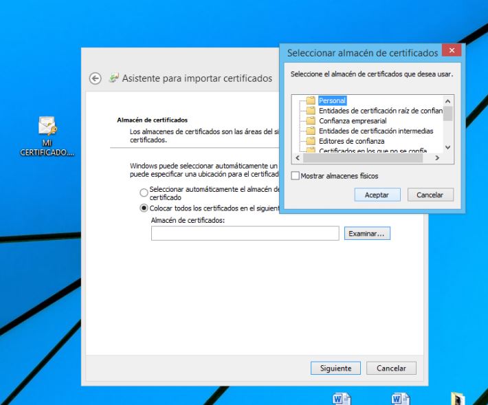Click the back arrow in the import wizard
488x405 pixels.
coord(96,78)
